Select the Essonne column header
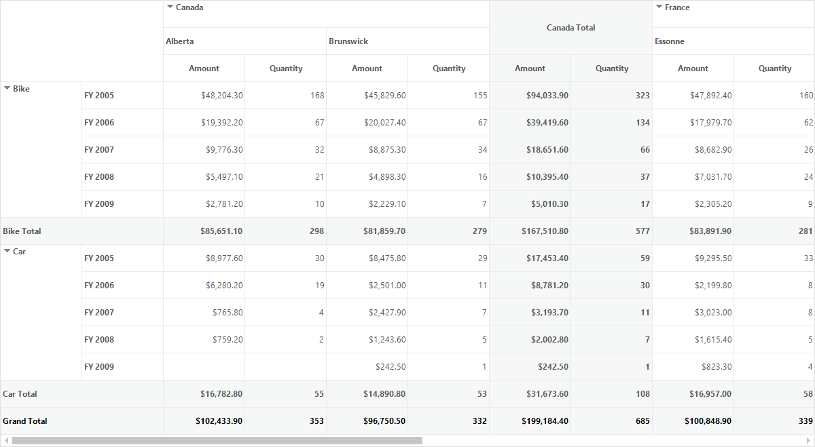The width and height of the screenshot is (815, 447). (733, 41)
